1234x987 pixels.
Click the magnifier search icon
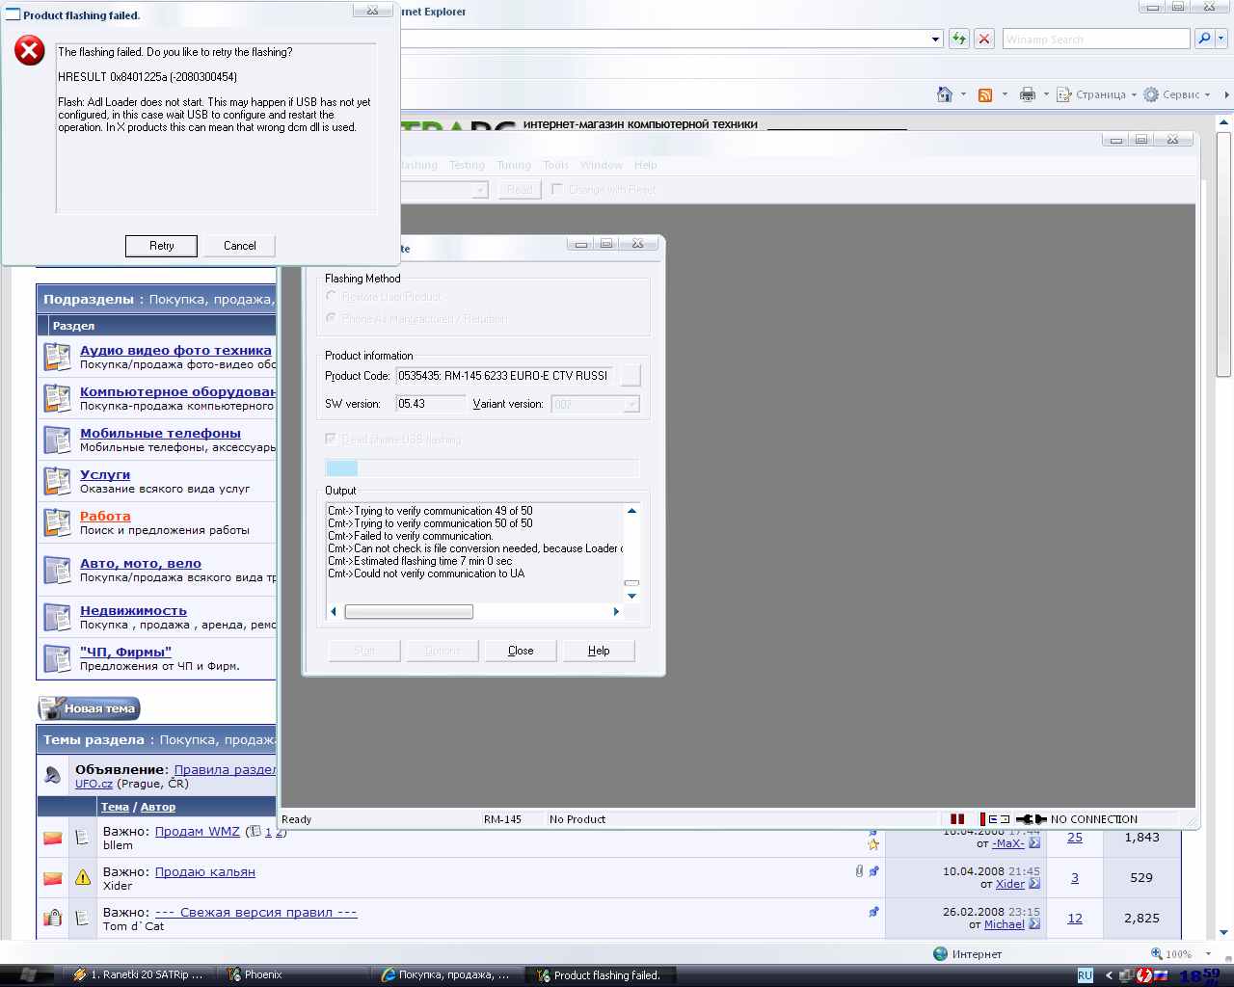click(x=1204, y=39)
